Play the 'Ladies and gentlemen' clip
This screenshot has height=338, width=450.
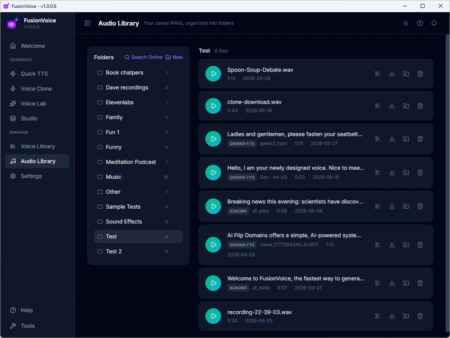point(213,139)
